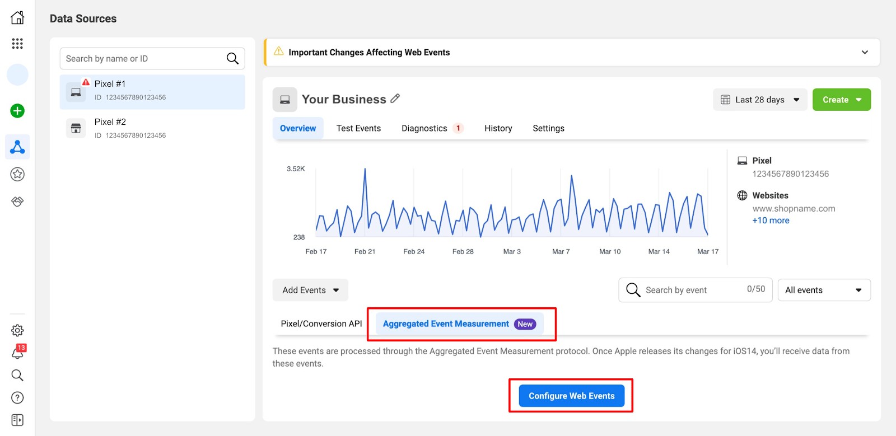
Task: Open the nine-dot all tools grid
Action: point(17,44)
